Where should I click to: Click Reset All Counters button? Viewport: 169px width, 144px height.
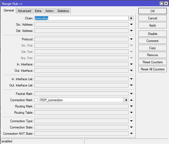click(x=153, y=69)
